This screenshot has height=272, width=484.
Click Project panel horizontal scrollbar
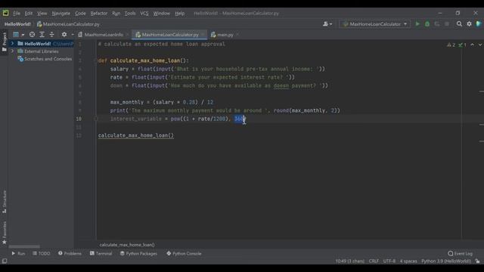coord(24,247)
